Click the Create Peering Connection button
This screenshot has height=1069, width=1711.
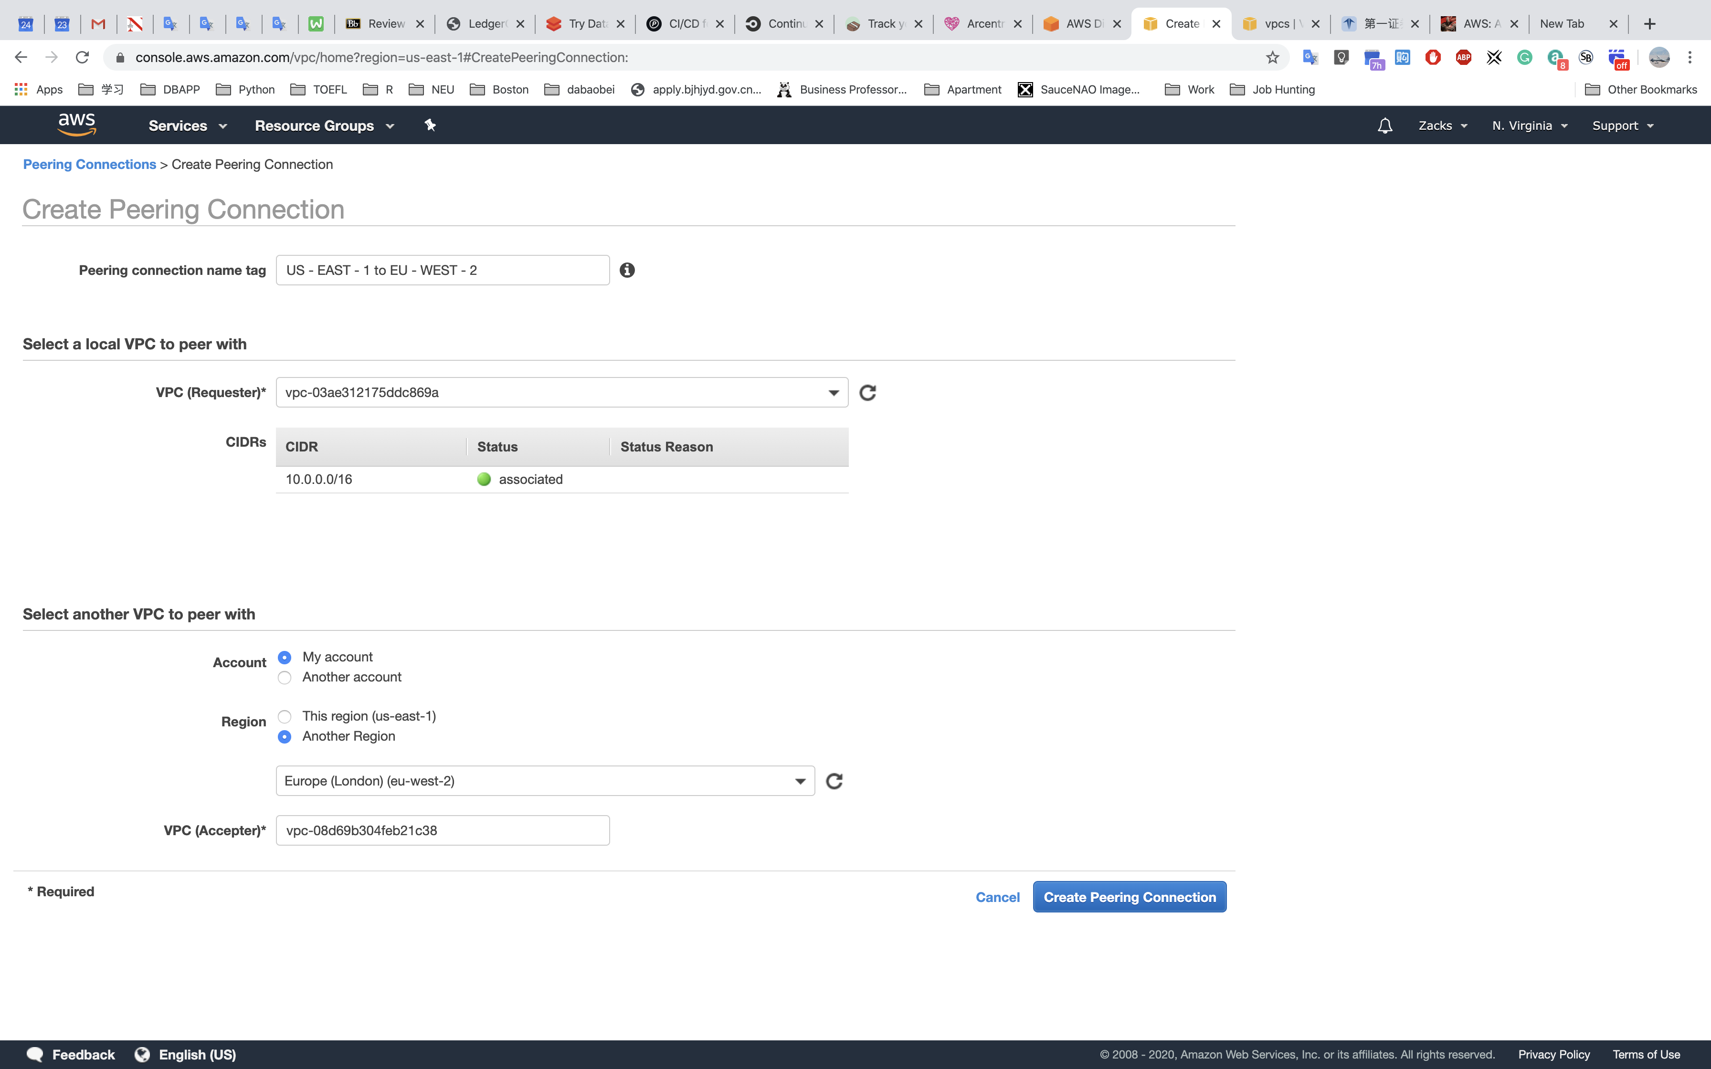[1129, 897]
